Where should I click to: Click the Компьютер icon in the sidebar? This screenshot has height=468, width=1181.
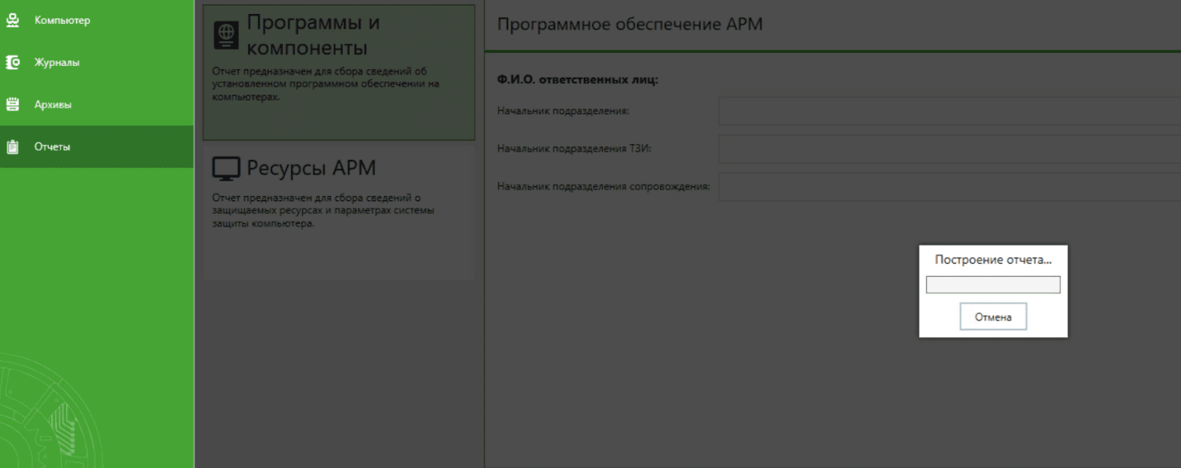coord(12,20)
